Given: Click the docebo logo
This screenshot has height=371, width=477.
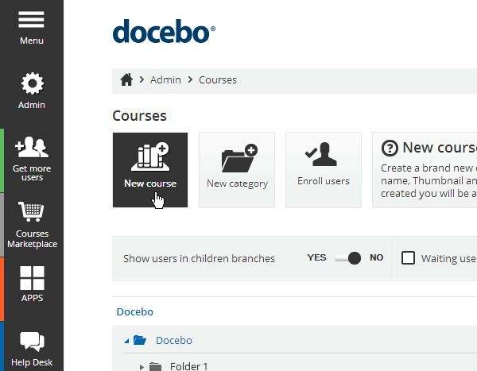Looking at the screenshot, I should click(164, 31).
